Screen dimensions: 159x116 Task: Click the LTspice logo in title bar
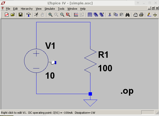pyautogui.click(x=3, y=3)
